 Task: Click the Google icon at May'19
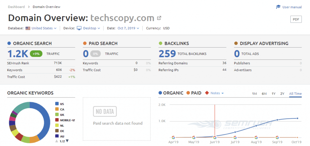pos(194,137)
